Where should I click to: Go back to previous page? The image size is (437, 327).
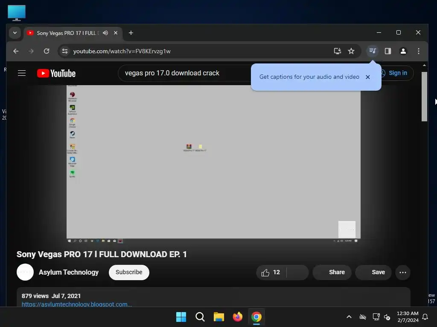coord(16,51)
